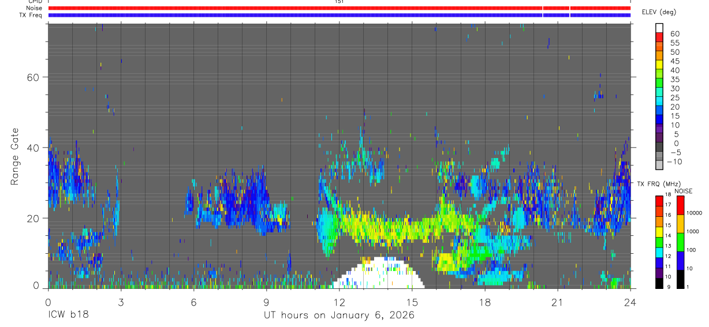Click the '12' tick label on time axis
The width and height of the screenshot is (709, 327).
(339, 302)
